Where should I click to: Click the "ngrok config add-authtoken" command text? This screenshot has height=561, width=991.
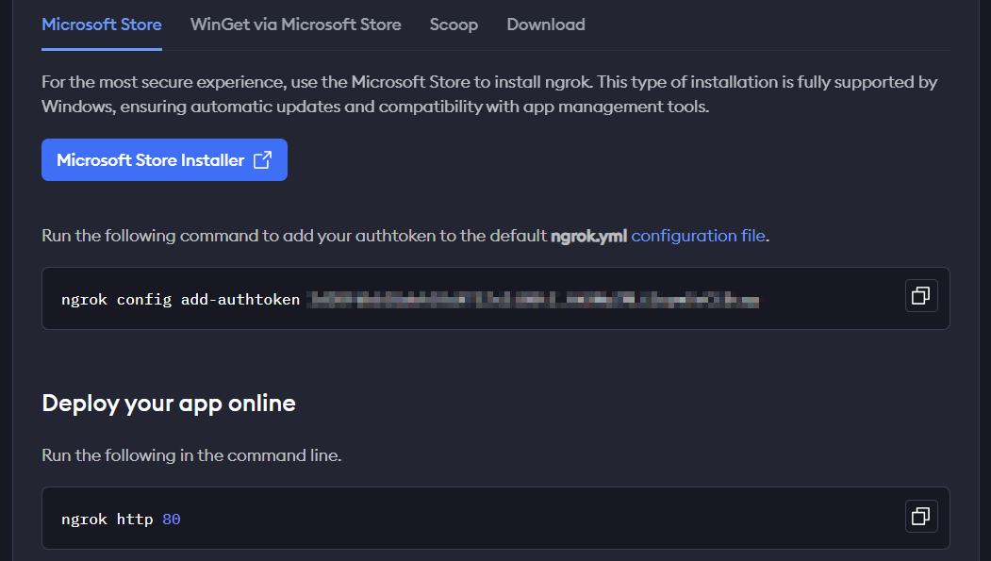[x=180, y=300]
